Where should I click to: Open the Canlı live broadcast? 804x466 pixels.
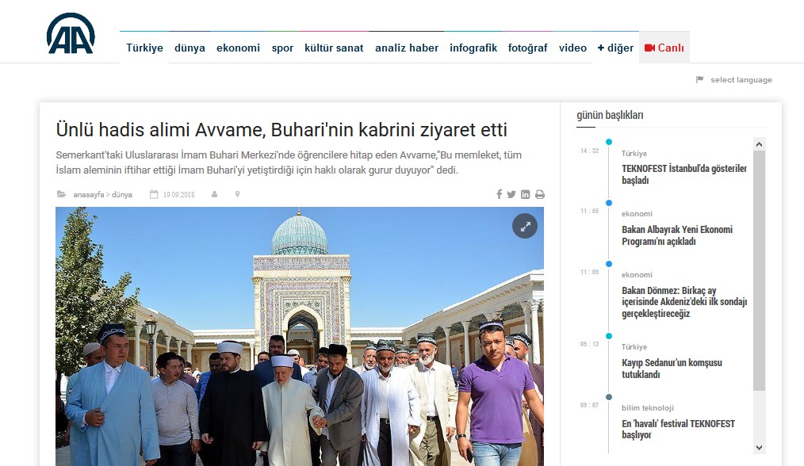(x=664, y=48)
